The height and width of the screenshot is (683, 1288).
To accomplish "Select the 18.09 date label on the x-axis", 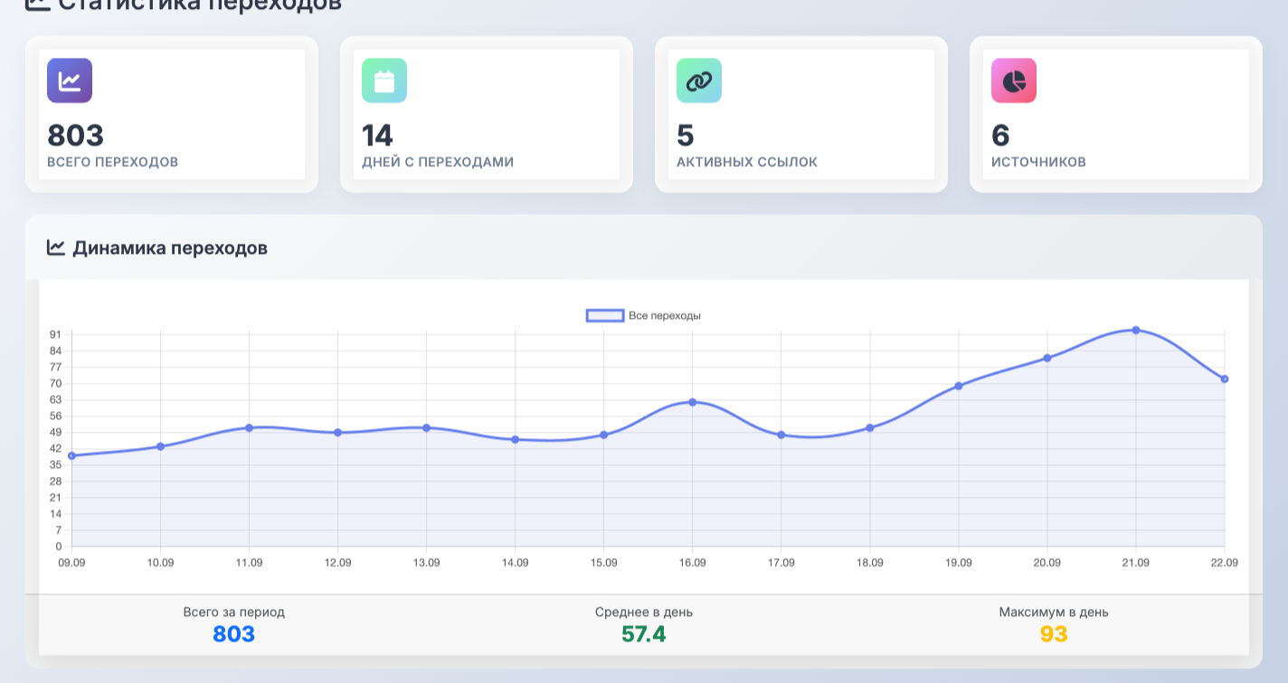I will tap(870, 563).
